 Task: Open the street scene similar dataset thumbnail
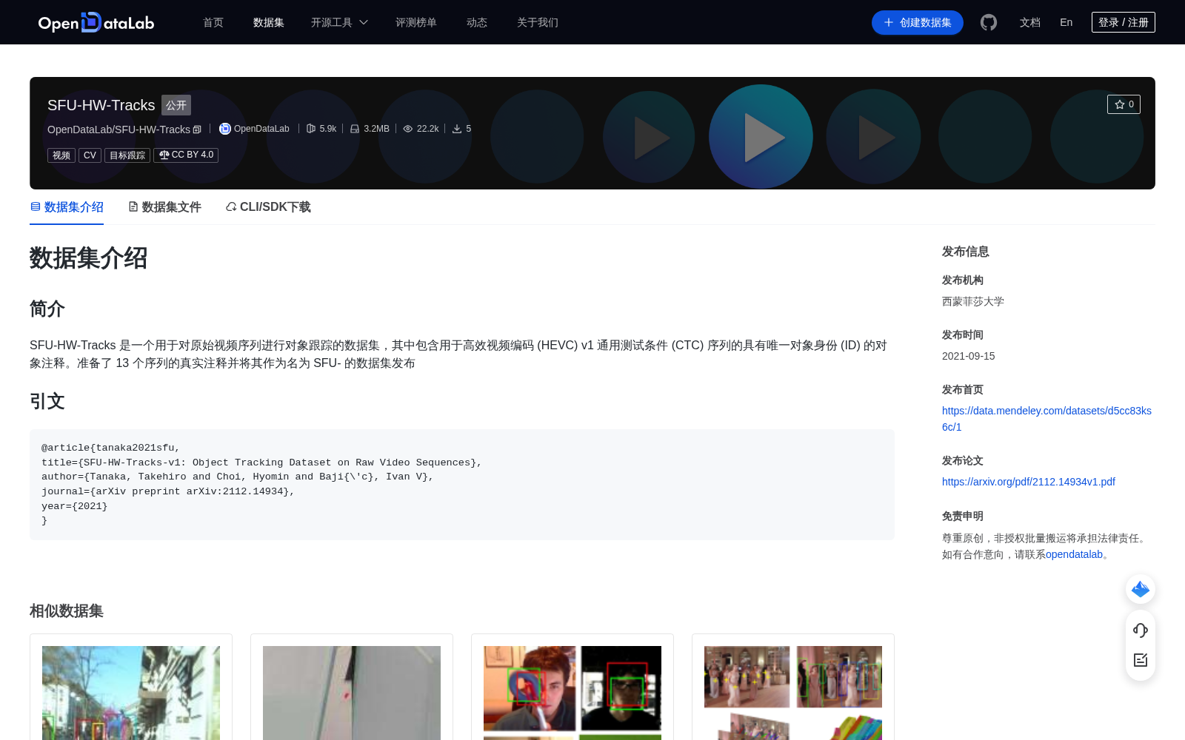tap(131, 693)
